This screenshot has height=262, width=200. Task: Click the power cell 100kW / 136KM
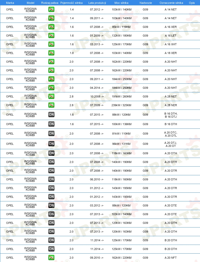pyautogui.click(x=122, y=124)
